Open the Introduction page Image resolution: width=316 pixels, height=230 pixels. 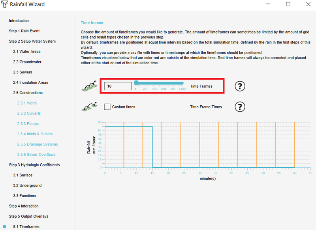pyautogui.click(x=18, y=21)
